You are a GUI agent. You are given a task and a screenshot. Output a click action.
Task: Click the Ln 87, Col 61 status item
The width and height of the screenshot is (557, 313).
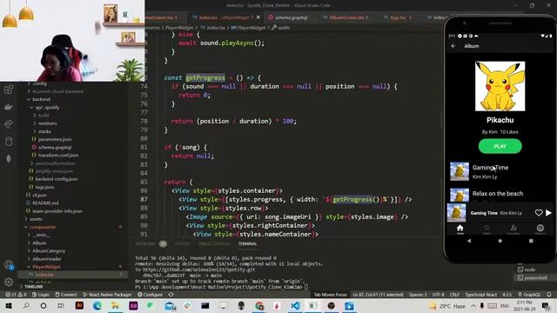click(x=378, y=295)
